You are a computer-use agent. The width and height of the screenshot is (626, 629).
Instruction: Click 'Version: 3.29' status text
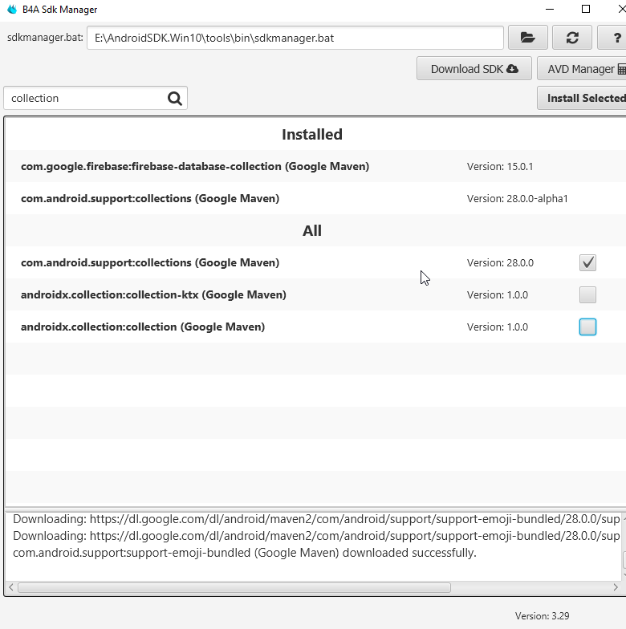[542, 616]
